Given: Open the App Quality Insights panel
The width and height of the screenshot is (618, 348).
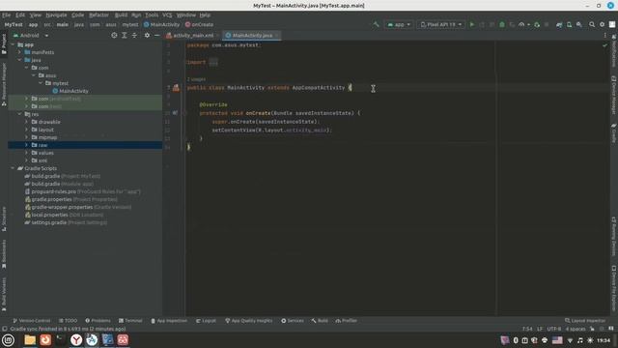Looking at the screenshot, I should pos(249,320).
